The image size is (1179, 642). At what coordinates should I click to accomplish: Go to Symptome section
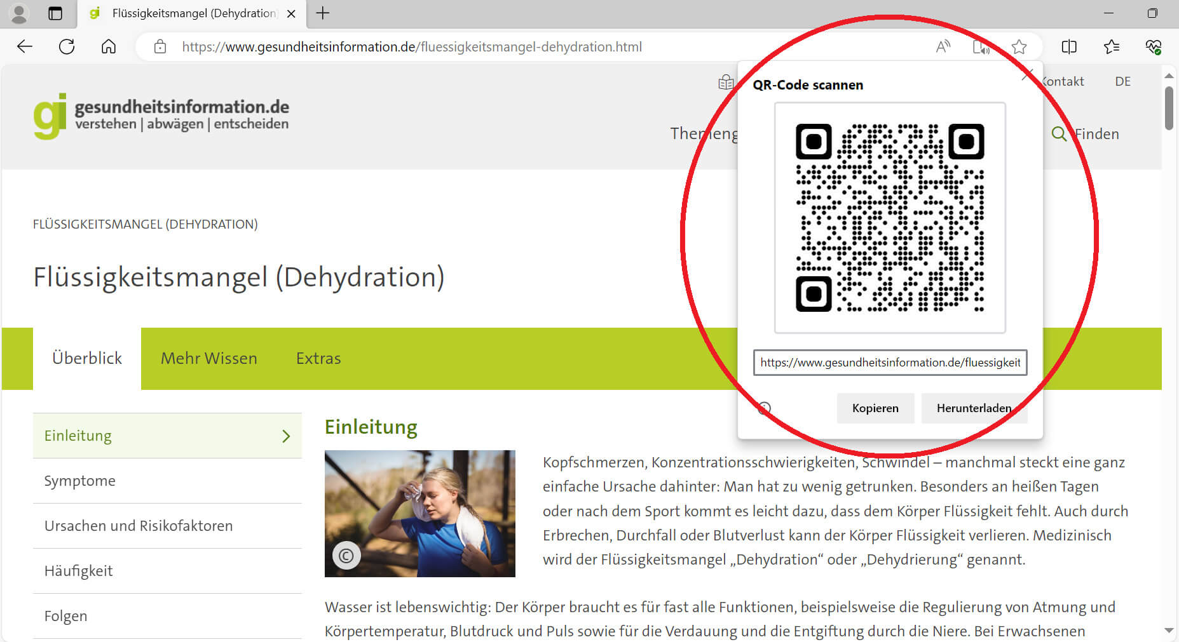pos(167,481)
